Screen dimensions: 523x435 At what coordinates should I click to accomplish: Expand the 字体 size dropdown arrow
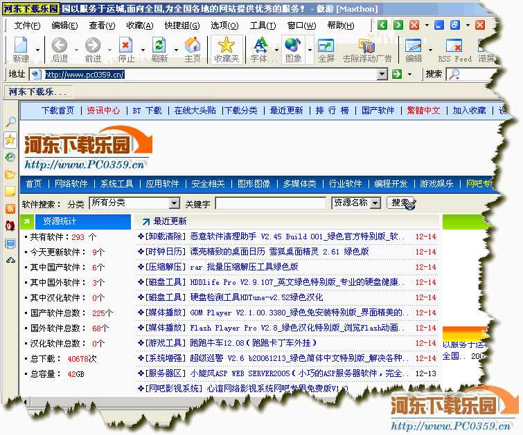[x=276, y=50]
